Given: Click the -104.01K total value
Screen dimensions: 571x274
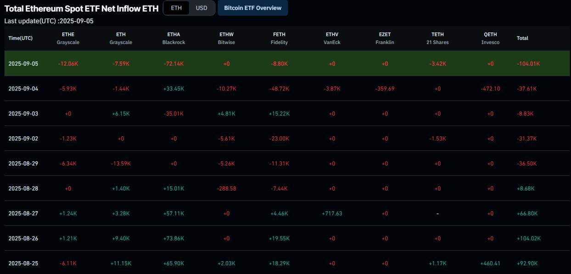Looking at the screenshot, I should coord(528,64).
